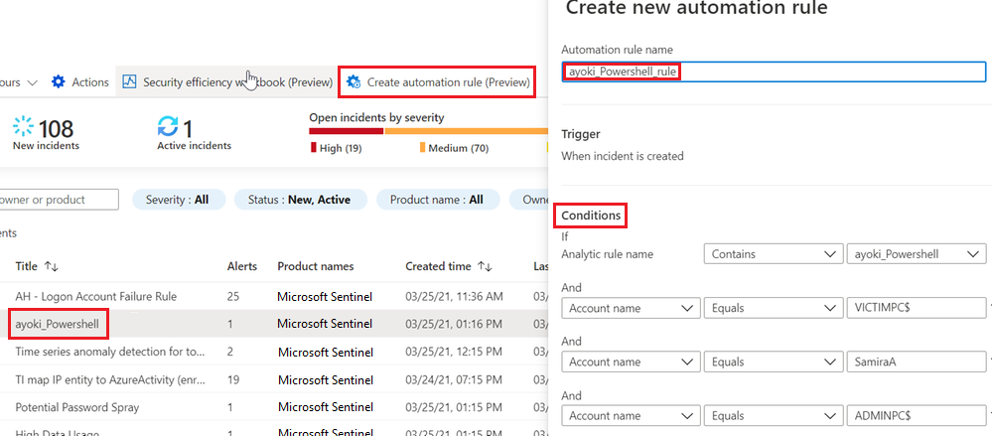Open the Status : New, Active filter
Screen dimensions: 992x436
coord(300,200)
